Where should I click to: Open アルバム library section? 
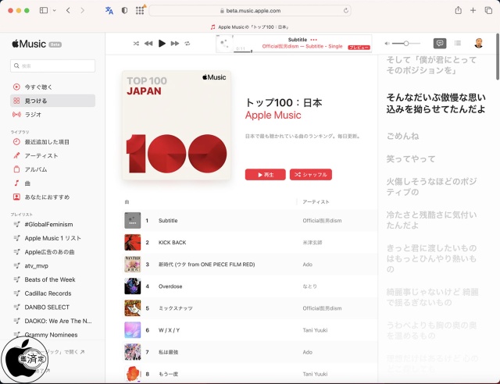pos(52,169)
